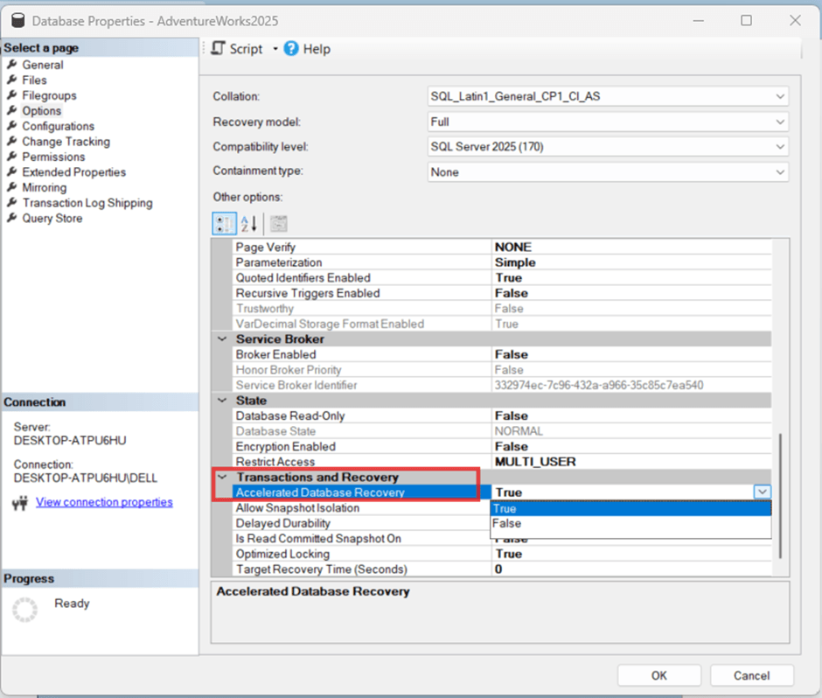Select the Database Read-Only property row

(x=502, y=415)
